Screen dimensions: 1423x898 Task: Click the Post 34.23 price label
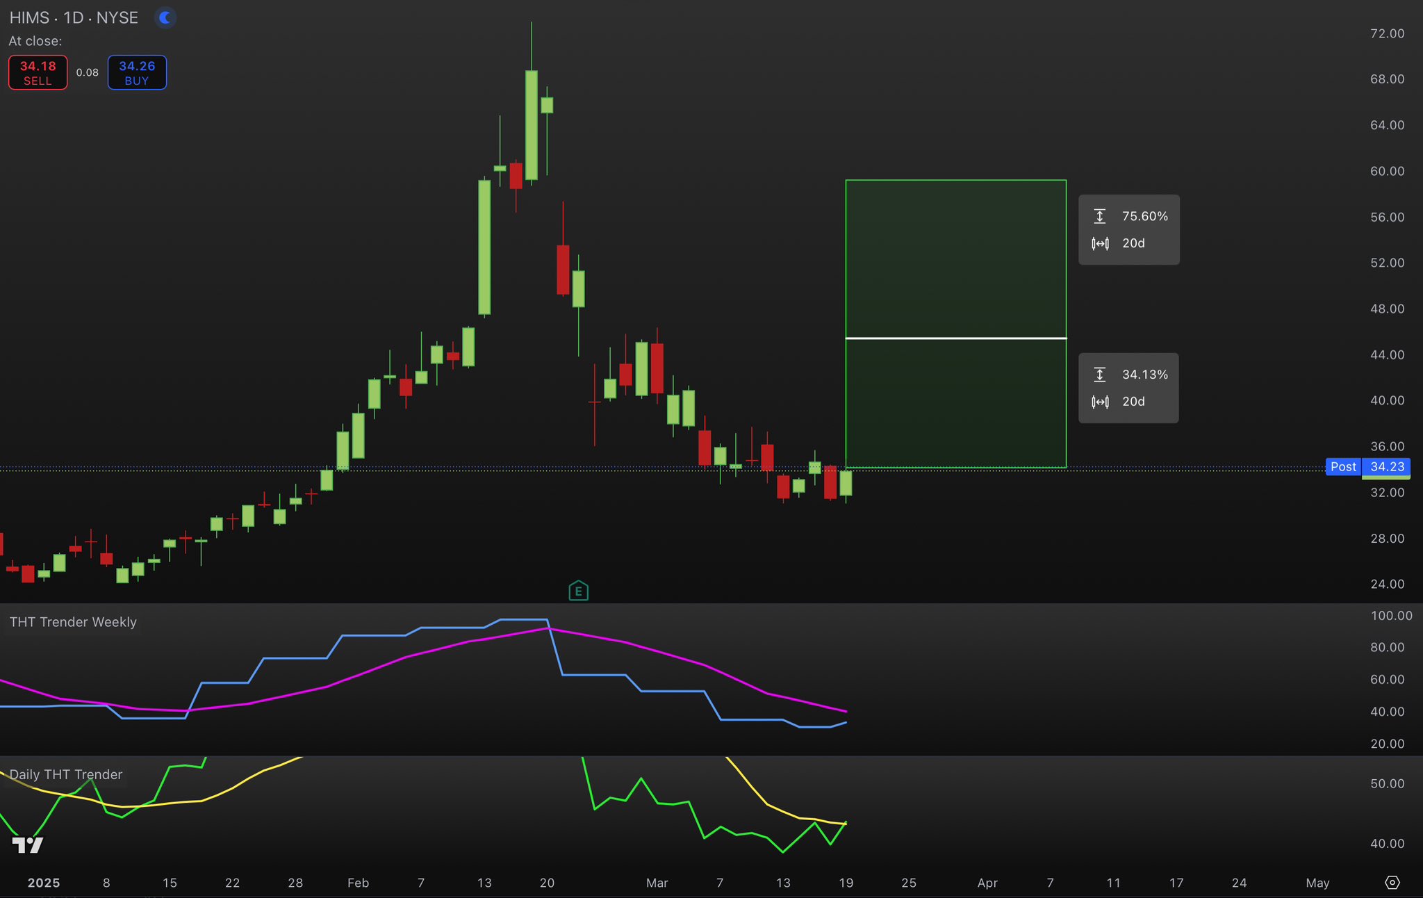1367,467
